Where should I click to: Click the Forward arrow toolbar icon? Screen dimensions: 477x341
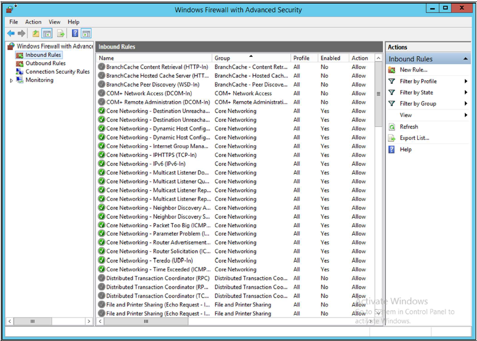tap(21, 34)
